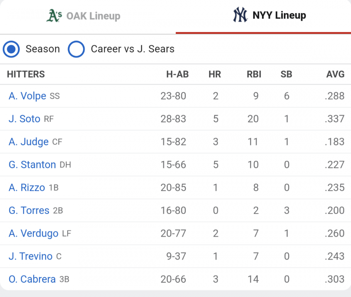Screen dimensions: 351x297
Task: Click the SB column header
Action: click(x=286, y=74)
